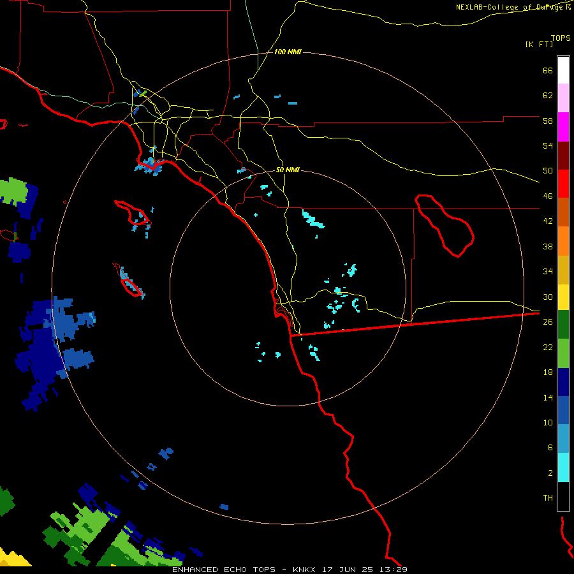Click the "26" scale value
This screenshot has width=574, height=574.
coord(548,322)
